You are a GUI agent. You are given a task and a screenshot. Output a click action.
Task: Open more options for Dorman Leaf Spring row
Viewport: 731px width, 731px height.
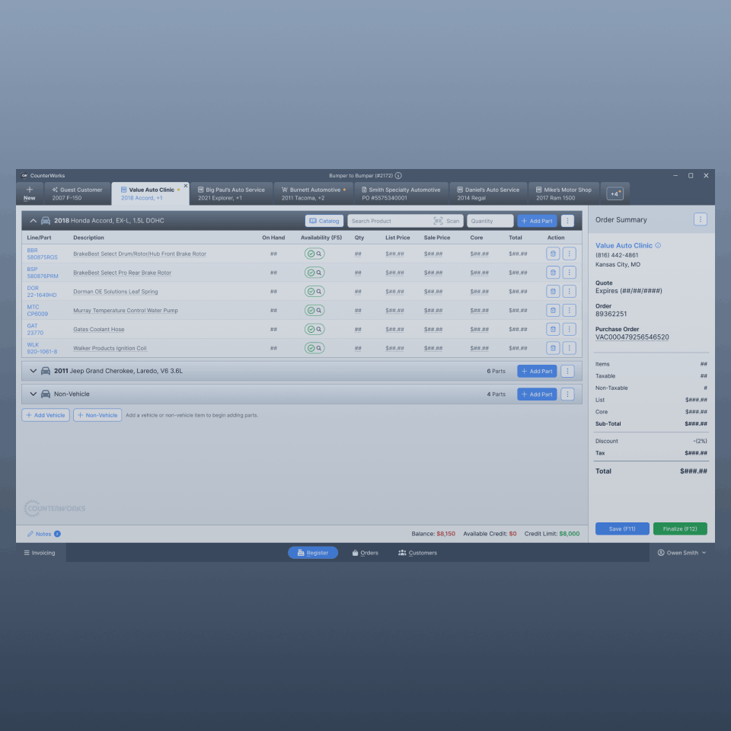569,292
